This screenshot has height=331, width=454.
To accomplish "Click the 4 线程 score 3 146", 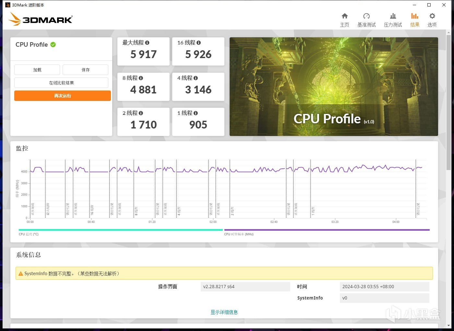I will coord(198,90).
